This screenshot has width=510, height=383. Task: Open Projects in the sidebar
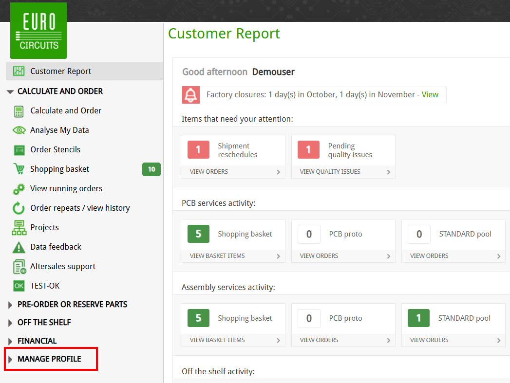click(x=44, y=227)
